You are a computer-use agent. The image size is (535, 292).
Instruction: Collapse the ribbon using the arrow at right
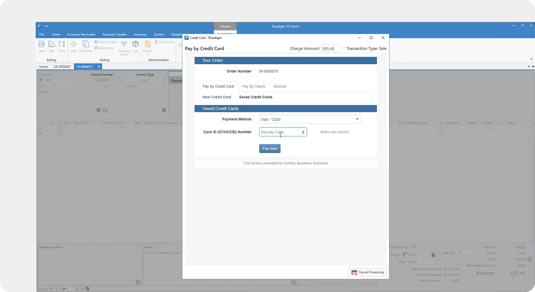point(531,59)
